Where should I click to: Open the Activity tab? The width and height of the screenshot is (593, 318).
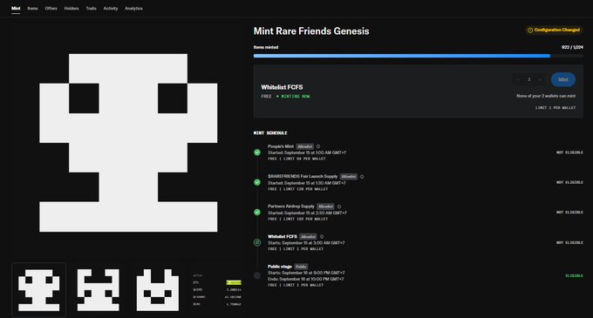click(x=111, y=9)
